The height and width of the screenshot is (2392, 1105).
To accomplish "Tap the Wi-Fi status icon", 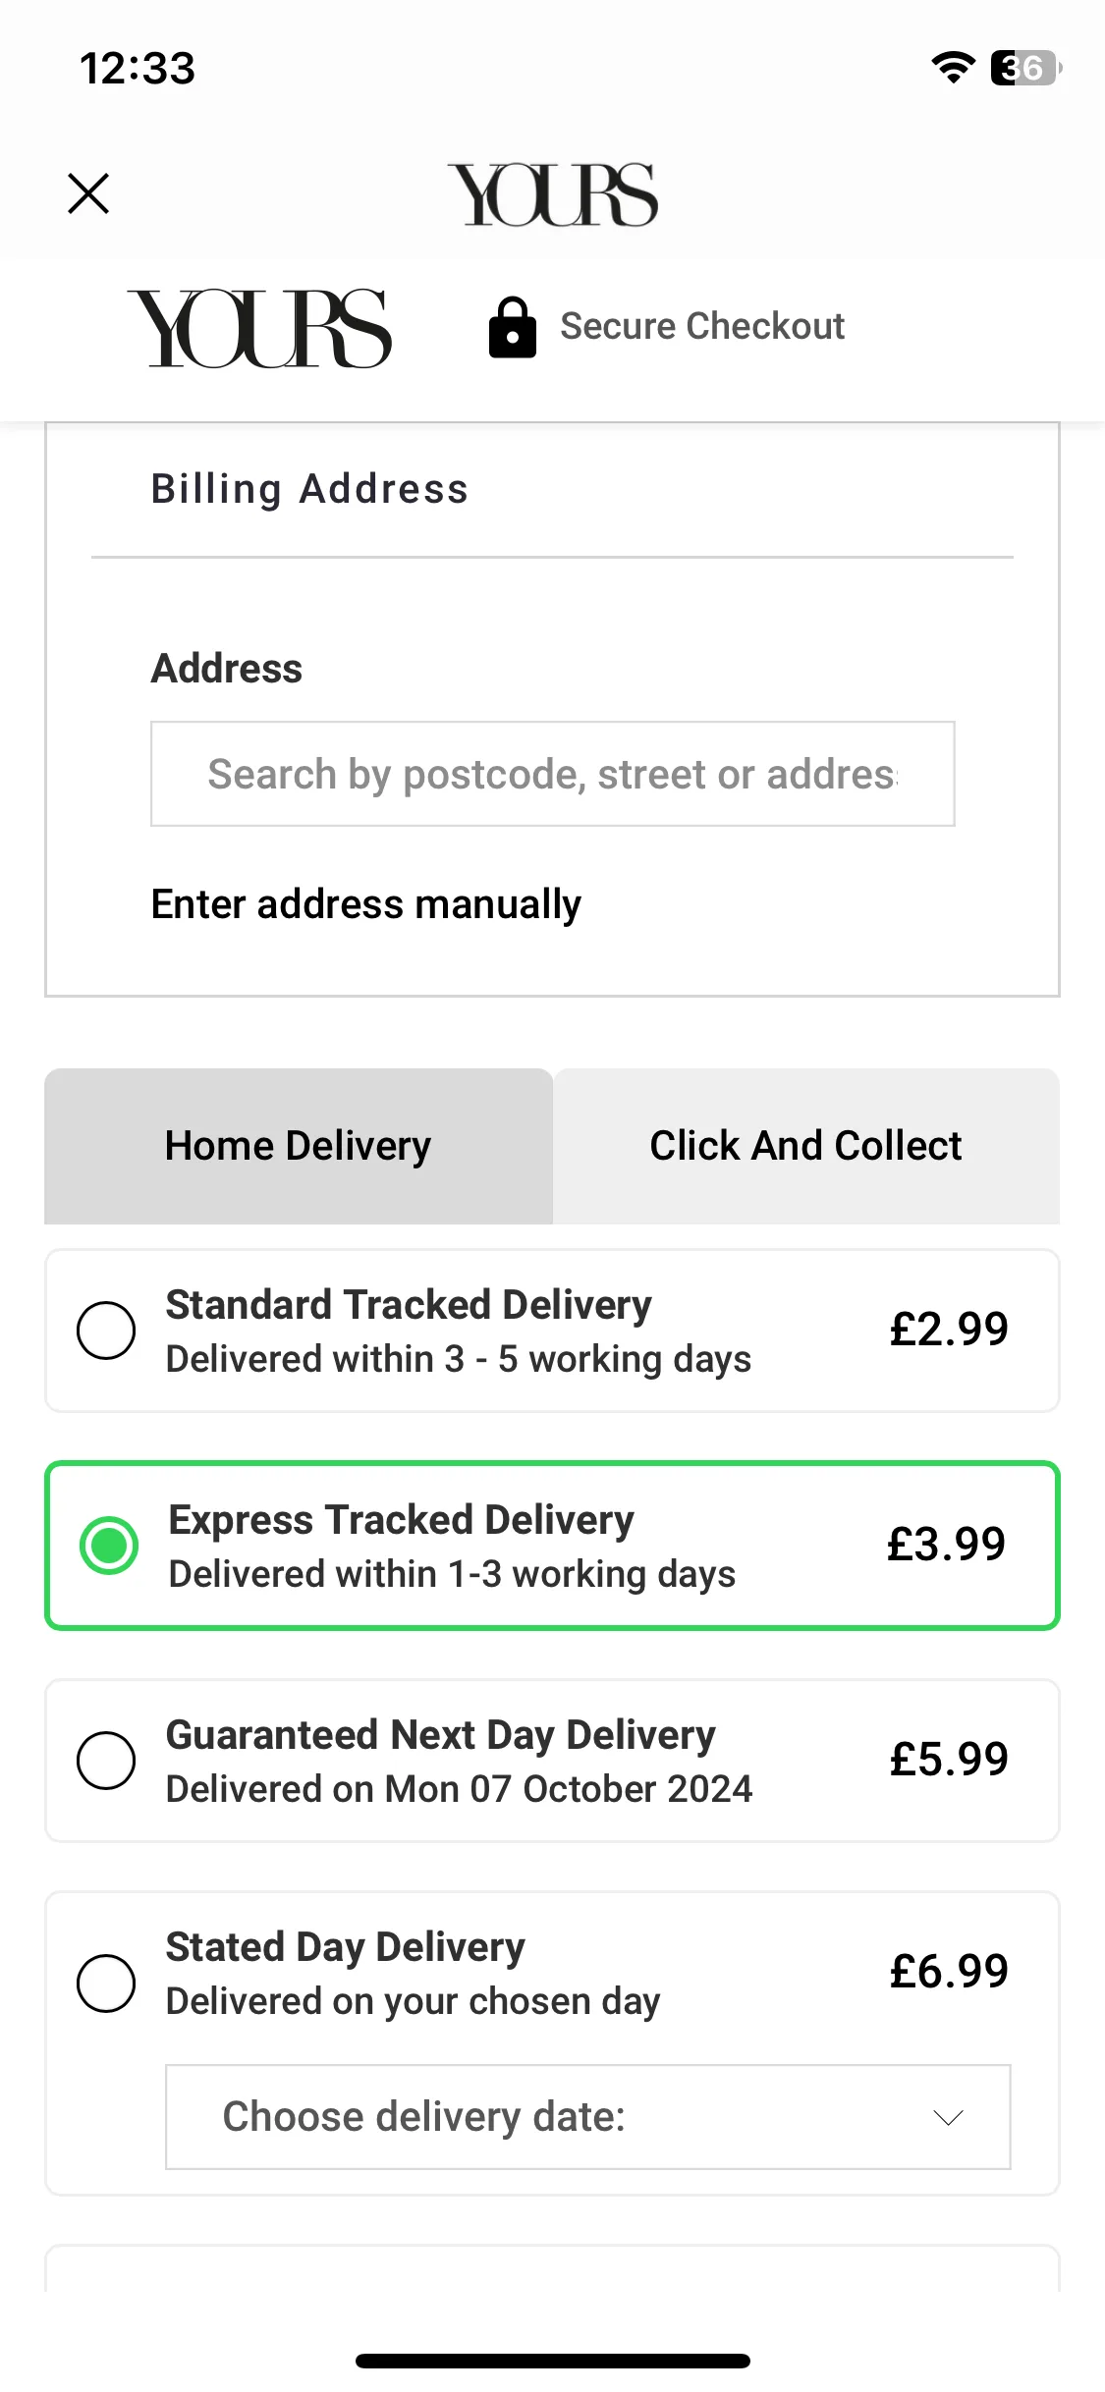I will pos(952,68).
